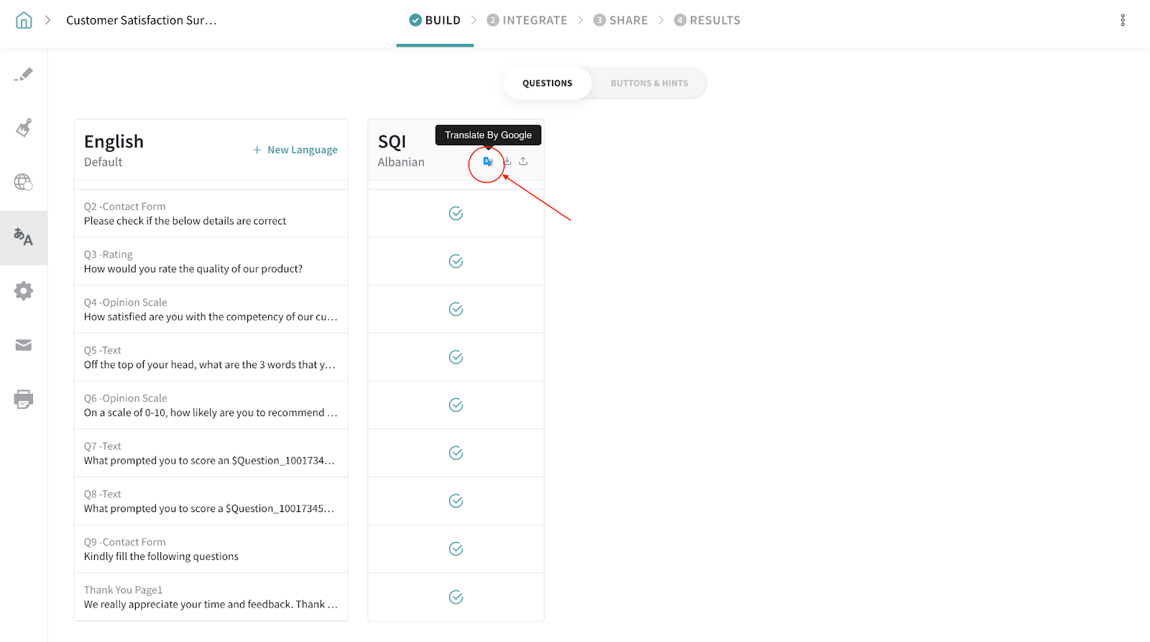Open the paintbrush design icon in the sidebar
1150x642 pixels.
coord(24,128)
